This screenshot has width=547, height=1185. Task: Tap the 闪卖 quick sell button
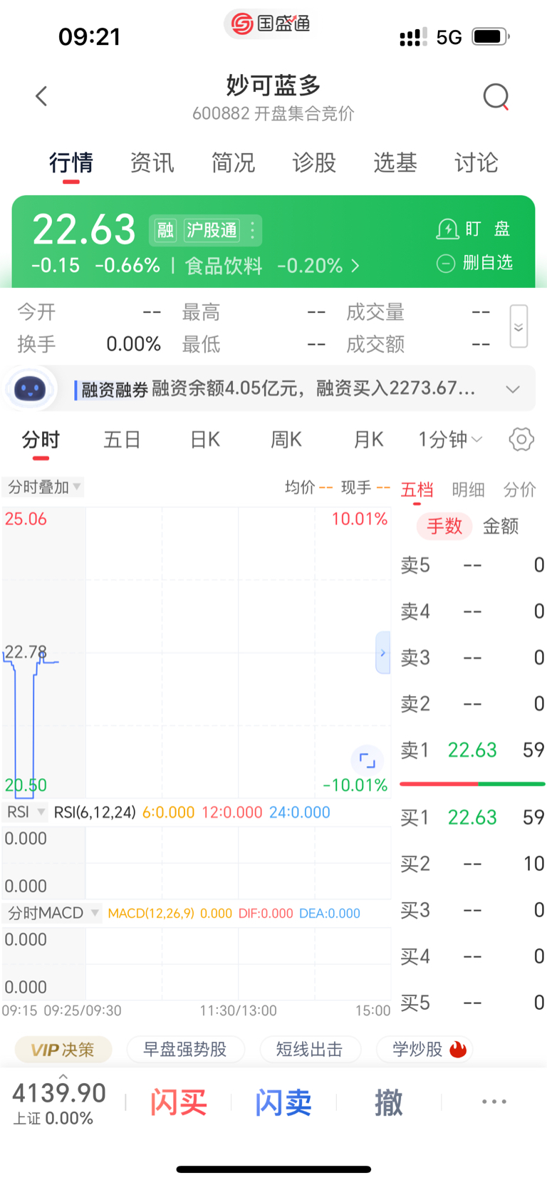(283, 1102)
